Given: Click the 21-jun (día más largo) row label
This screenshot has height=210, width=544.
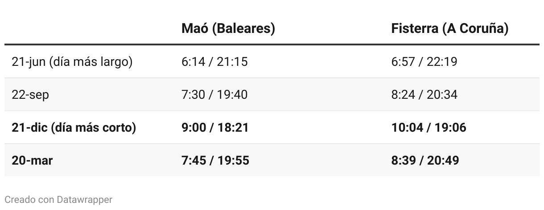Looking at the screenshot, I should click(72, 62).
